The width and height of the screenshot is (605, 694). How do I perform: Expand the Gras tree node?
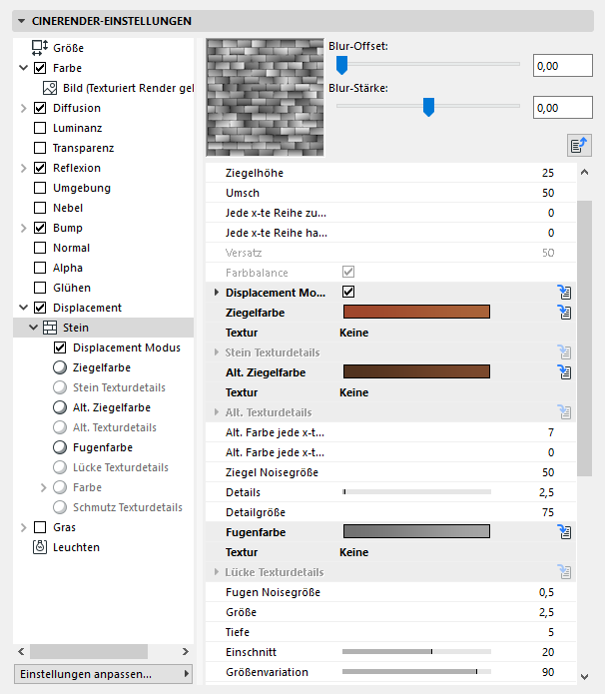tap(23, 527)
